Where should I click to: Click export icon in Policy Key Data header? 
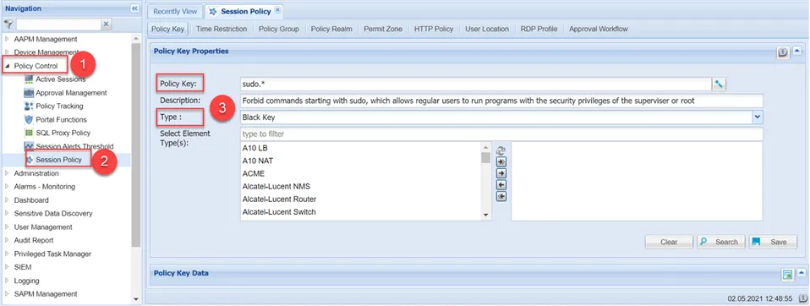coord(787,275)
